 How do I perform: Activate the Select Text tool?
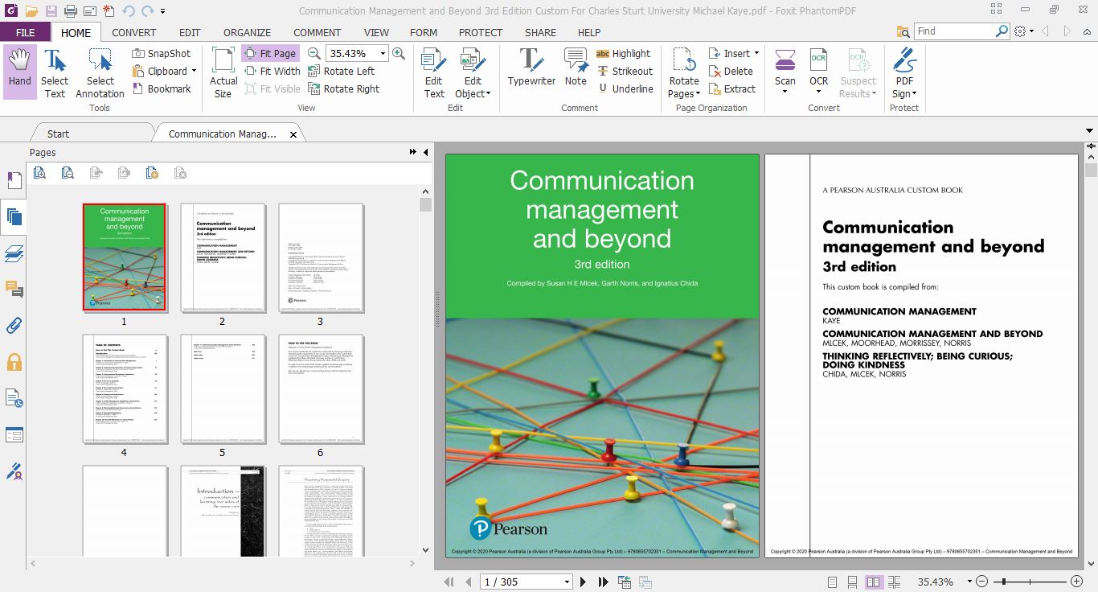pos(55,72)
